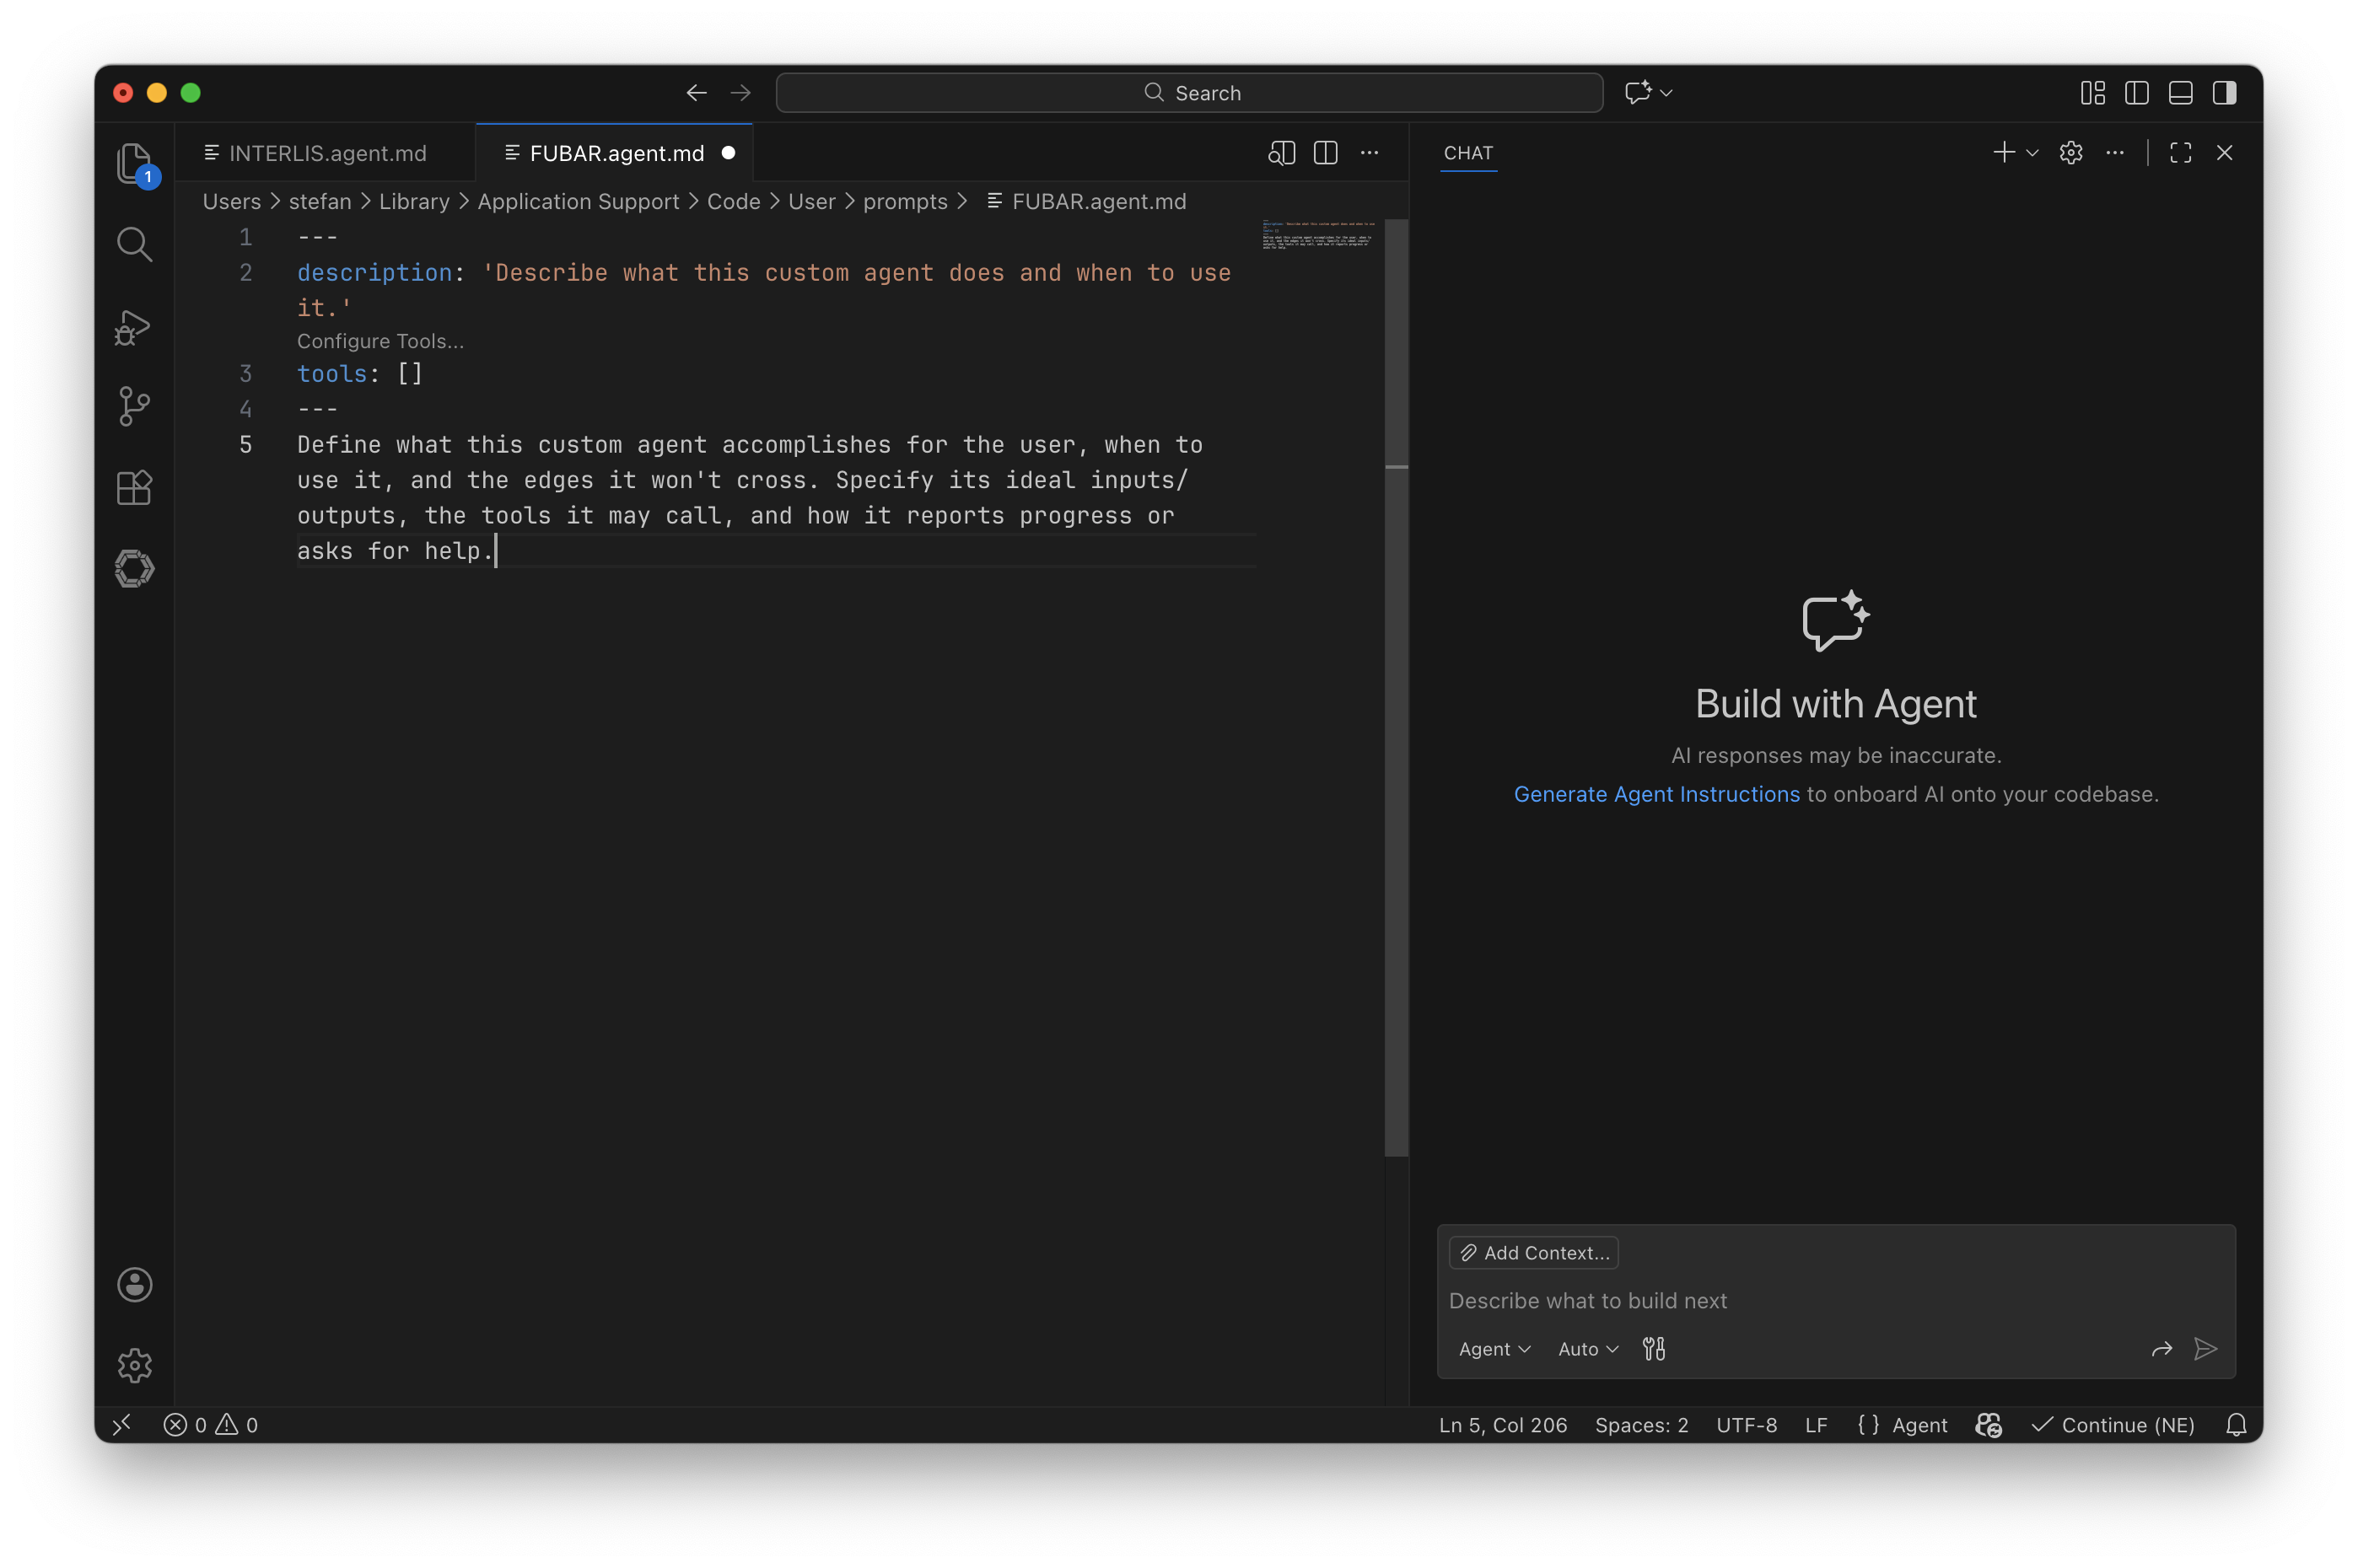2358x1568 pixels.
Task: Open chat panel more actions menu
Action: point(2115,153)
